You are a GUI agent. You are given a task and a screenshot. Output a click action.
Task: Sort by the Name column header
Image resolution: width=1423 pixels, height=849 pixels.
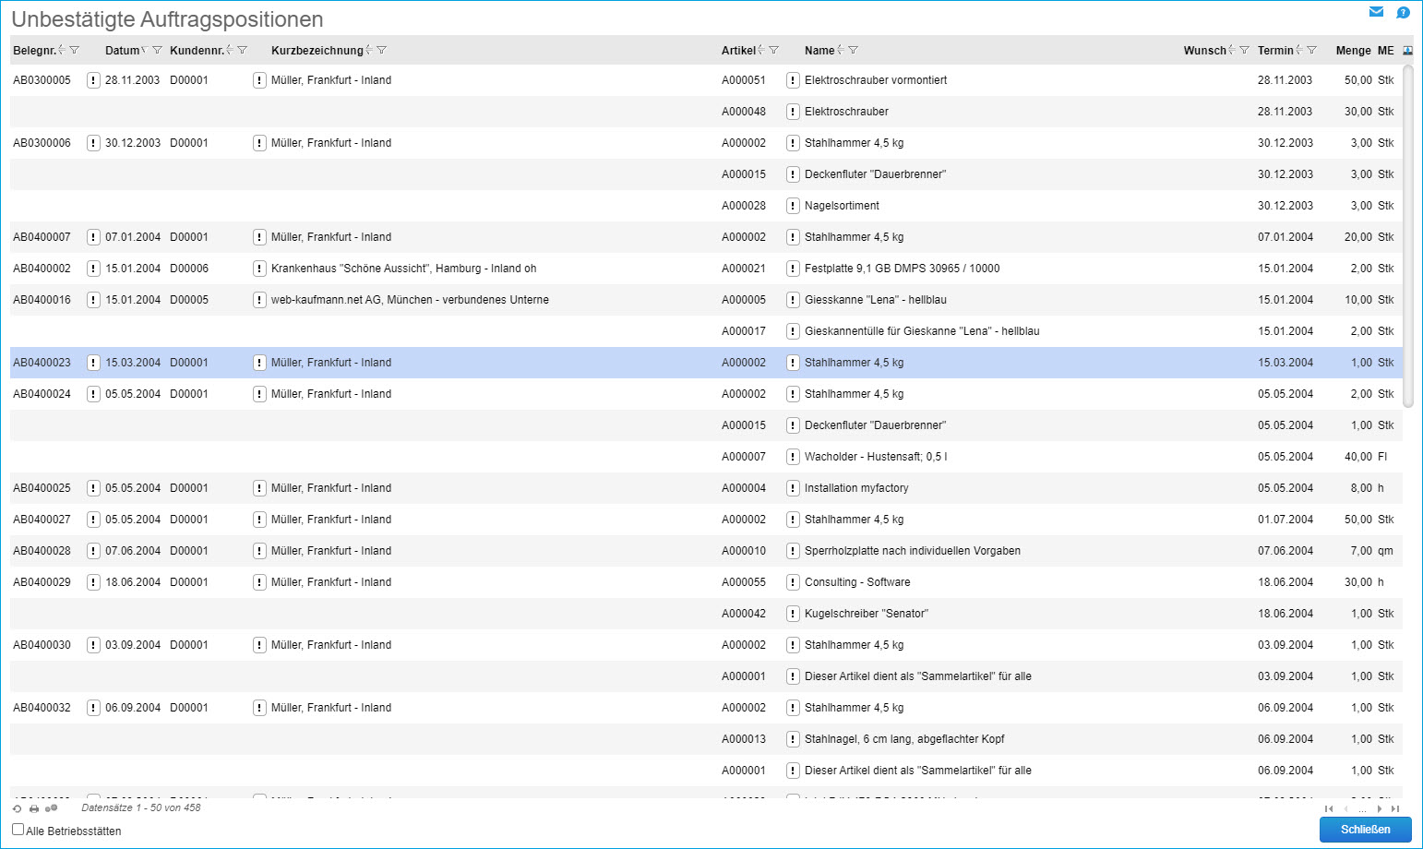coord(819,51)
